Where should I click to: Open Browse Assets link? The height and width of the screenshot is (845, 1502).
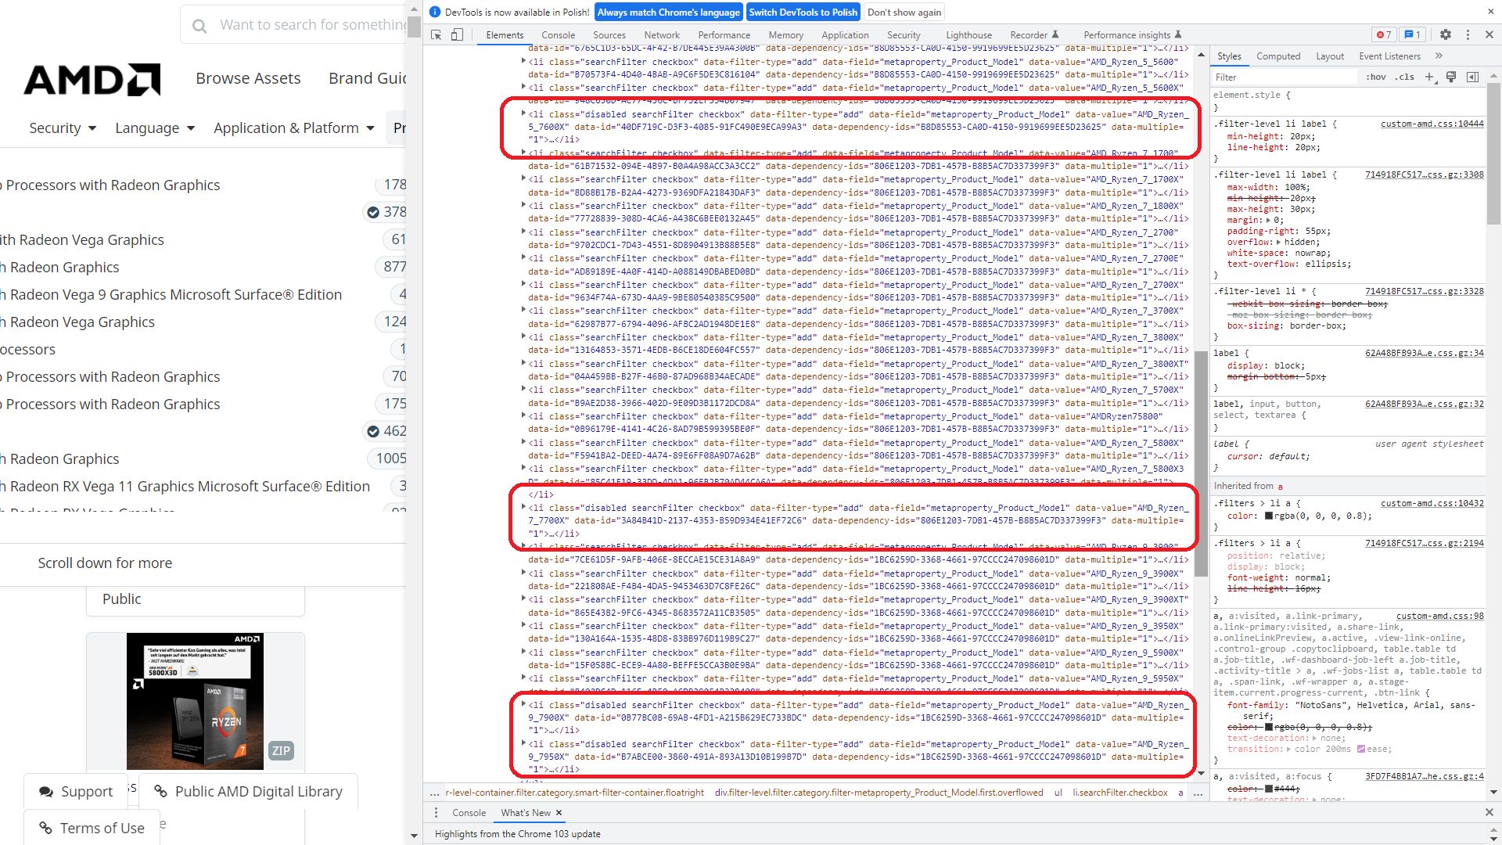[x=248, y=78]
